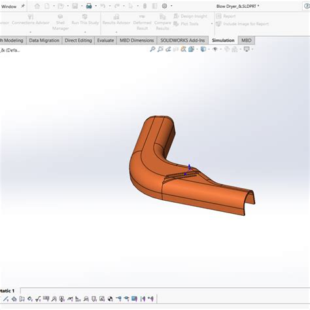Open a file with the folder icon
The height and width of the screenshot is (310, 310).
(60, 6)
